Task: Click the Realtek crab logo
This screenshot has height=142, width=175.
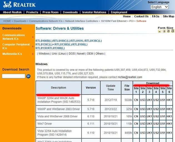Action: tap(7, 5)
